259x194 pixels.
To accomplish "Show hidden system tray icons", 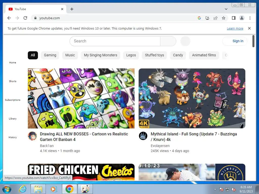I will [215, 189].
